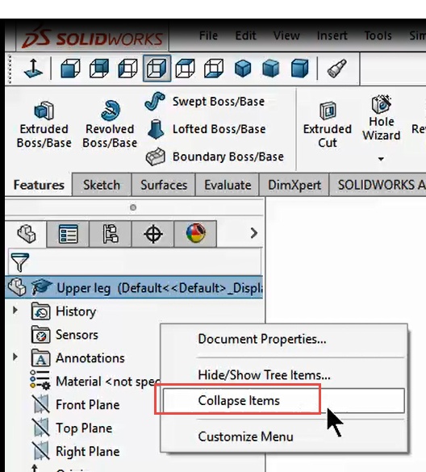Click the Hole Wizard tool
Viewport: 426px width, 472px height.
(382, 118)
